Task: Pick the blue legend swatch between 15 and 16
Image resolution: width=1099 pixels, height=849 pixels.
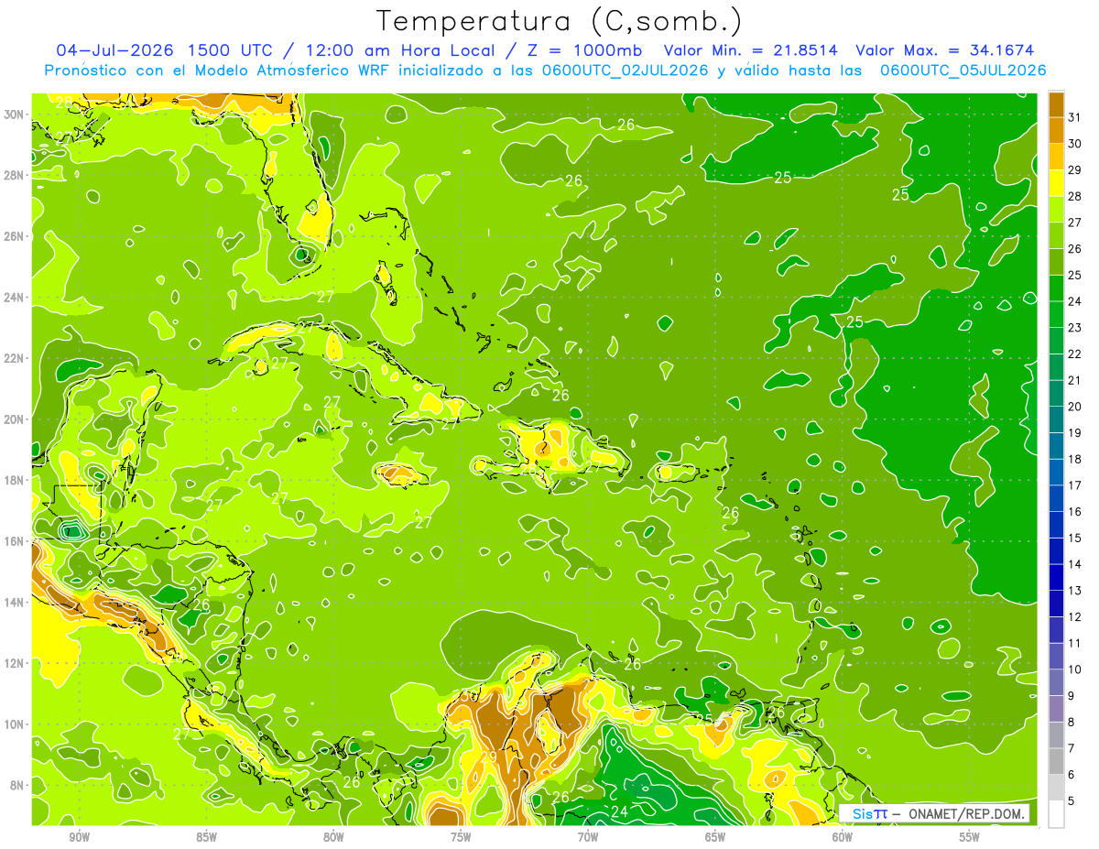Action: click(1056, 525)
